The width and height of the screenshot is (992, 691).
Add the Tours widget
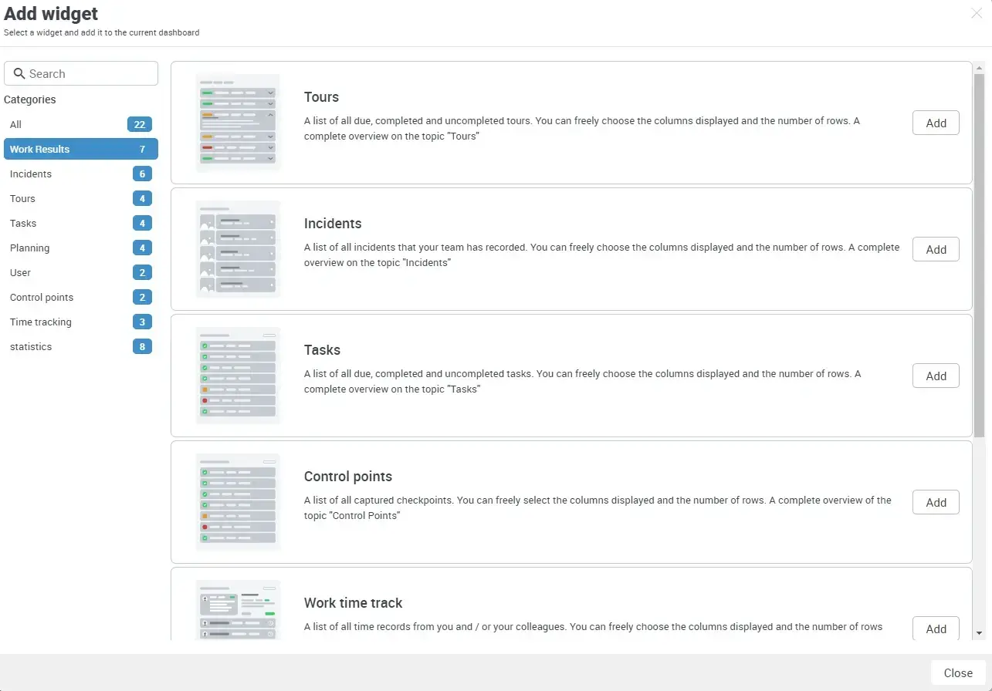coord(936,123)
